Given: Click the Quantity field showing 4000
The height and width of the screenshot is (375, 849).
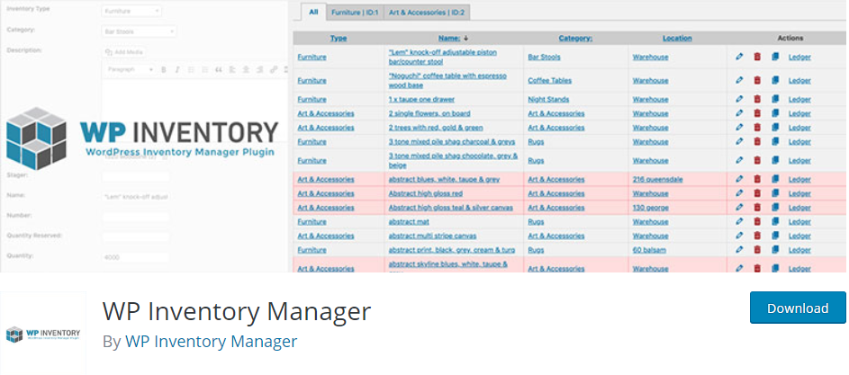Looking at the screenshot, I should click(135, 257).
